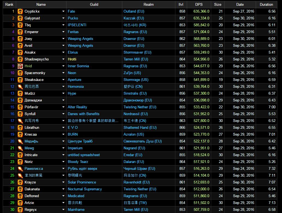Click the spec icon beside Krayze
The image size is (282, 213).
(20, 182)
